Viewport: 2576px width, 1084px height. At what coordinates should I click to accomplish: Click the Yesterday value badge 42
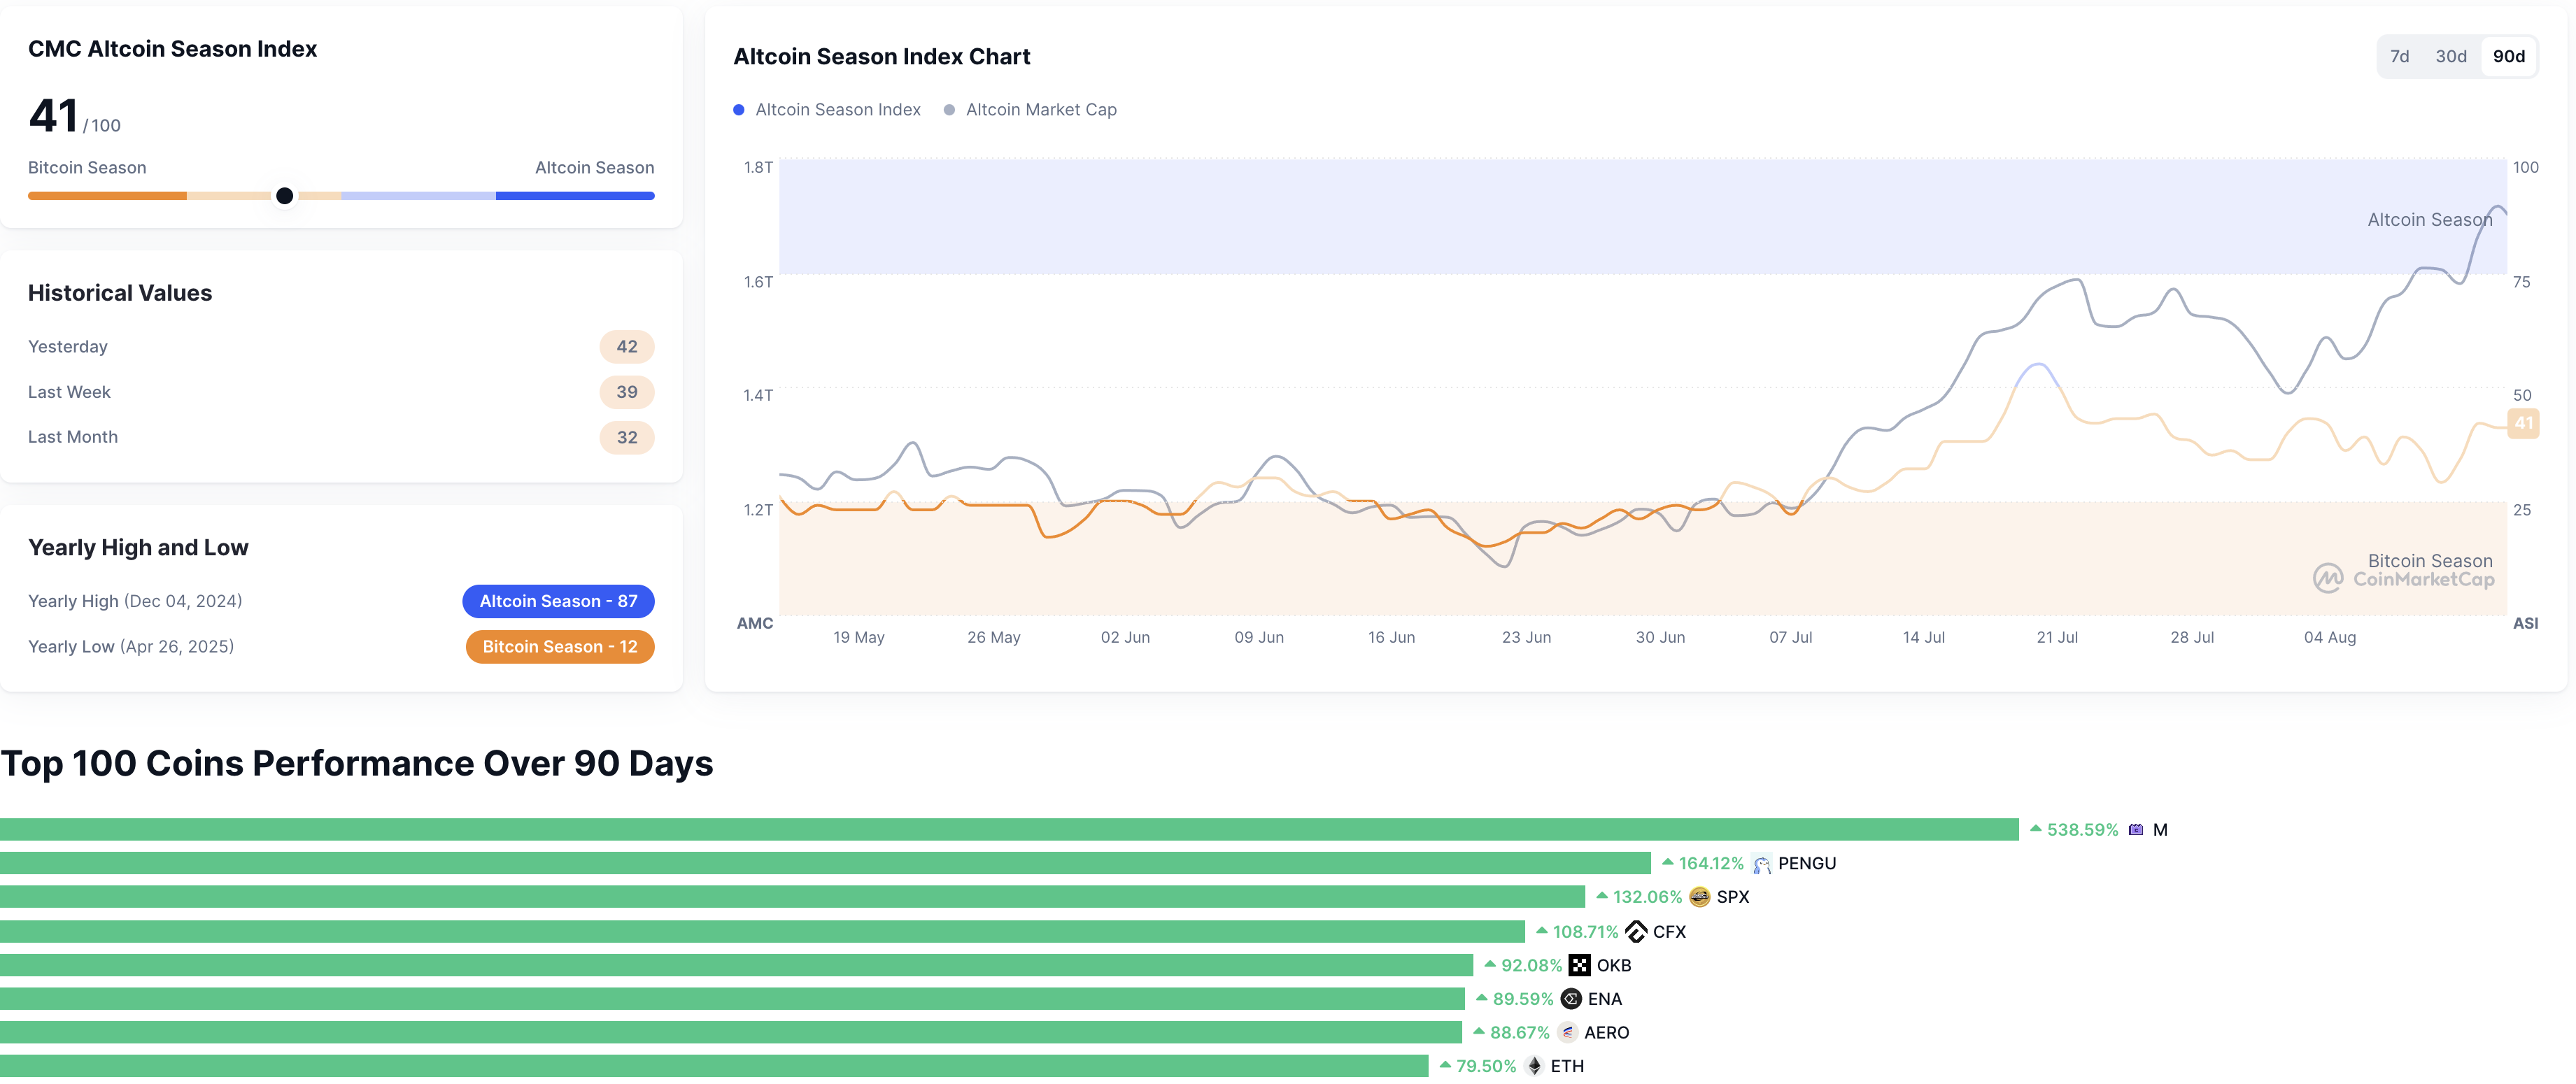pyautogui.click(x=627, y=347)
